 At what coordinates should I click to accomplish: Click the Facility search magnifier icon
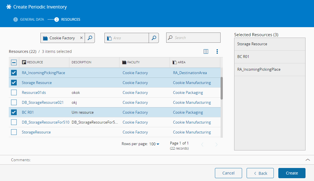tap(90, 38)
